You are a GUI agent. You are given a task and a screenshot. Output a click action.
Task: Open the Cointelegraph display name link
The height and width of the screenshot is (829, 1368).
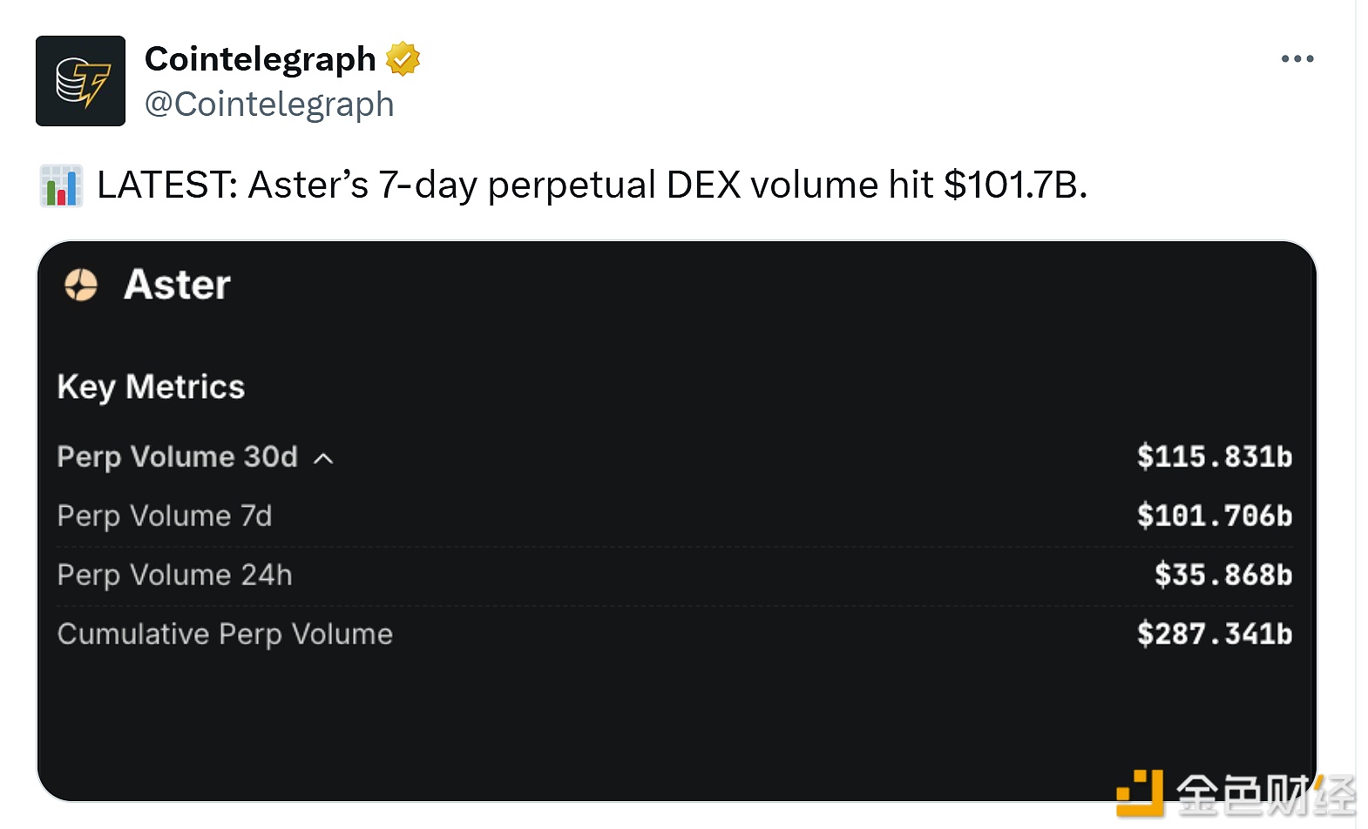click(260, 59)
